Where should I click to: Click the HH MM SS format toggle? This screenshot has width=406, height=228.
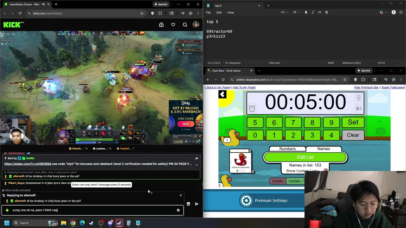tap(359, 98)
